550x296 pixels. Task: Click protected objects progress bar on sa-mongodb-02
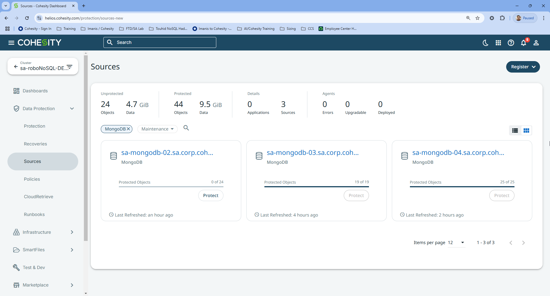click(171, 187)
